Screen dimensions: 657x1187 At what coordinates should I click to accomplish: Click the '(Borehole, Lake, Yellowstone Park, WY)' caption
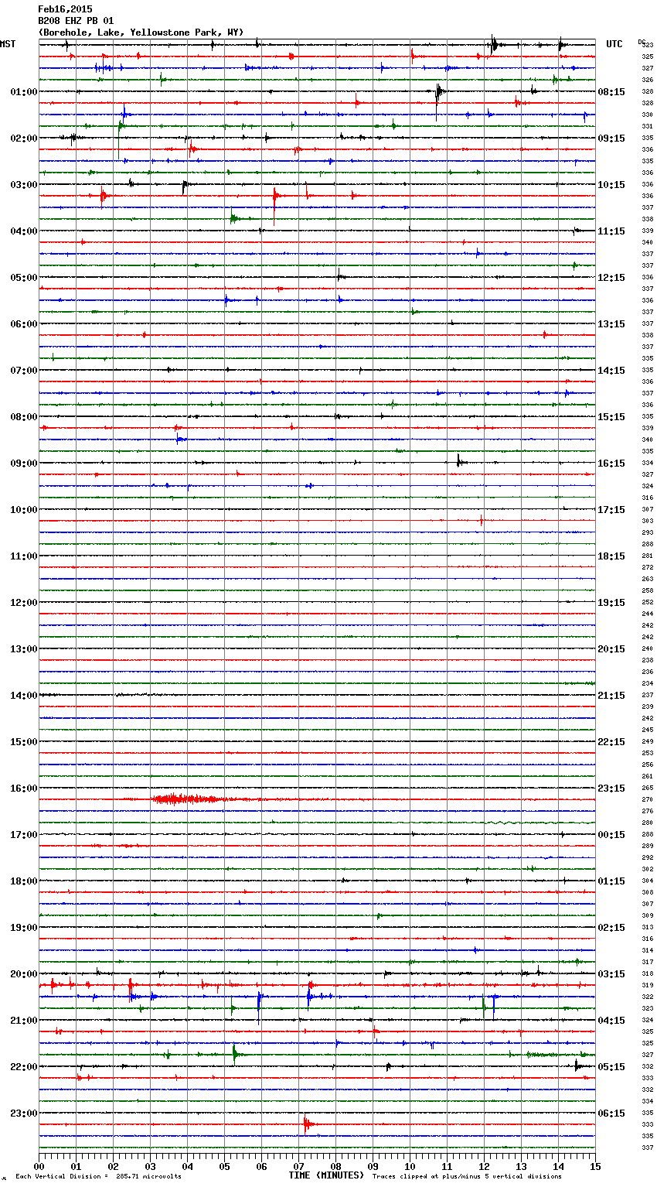click(x=141, y=32)
